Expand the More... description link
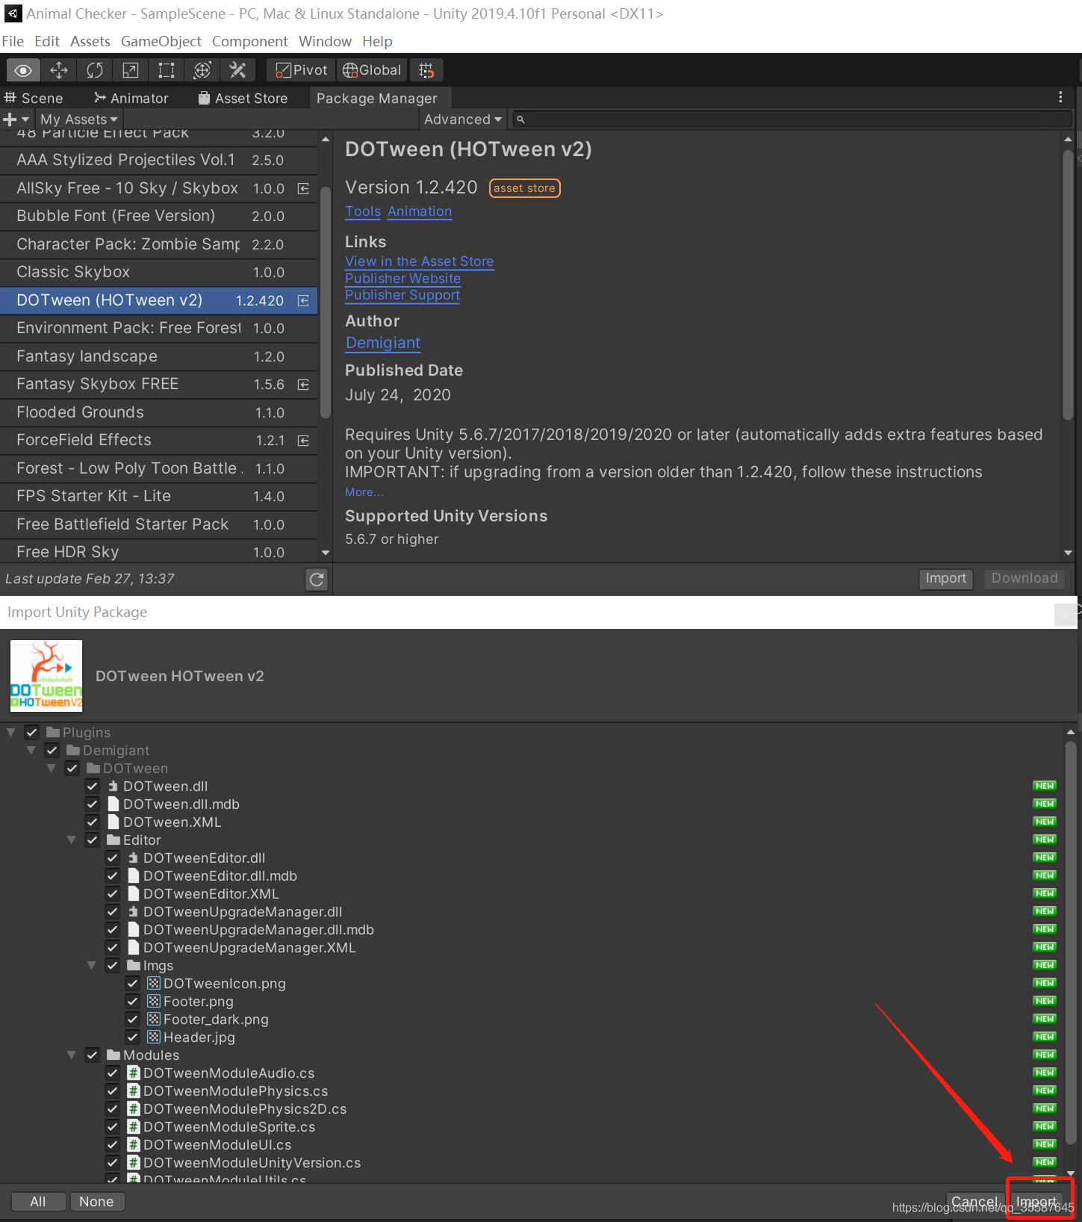1082x1222 pixels. coord(364,492)
